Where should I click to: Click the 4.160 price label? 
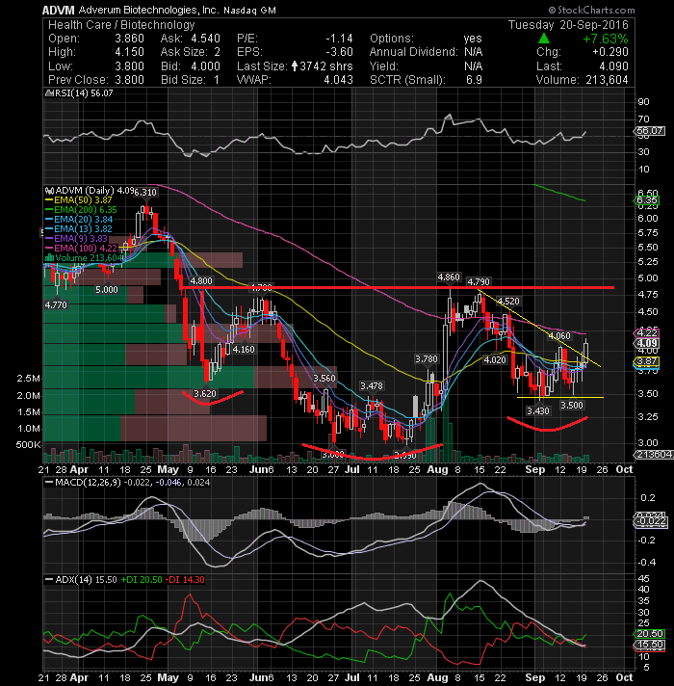pyautogui.click(x=244, y=350)
